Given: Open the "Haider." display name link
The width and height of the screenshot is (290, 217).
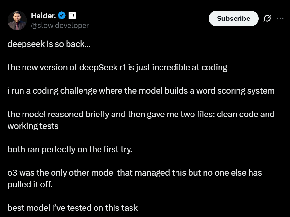Looking at the screenshot, I should 43,16.
